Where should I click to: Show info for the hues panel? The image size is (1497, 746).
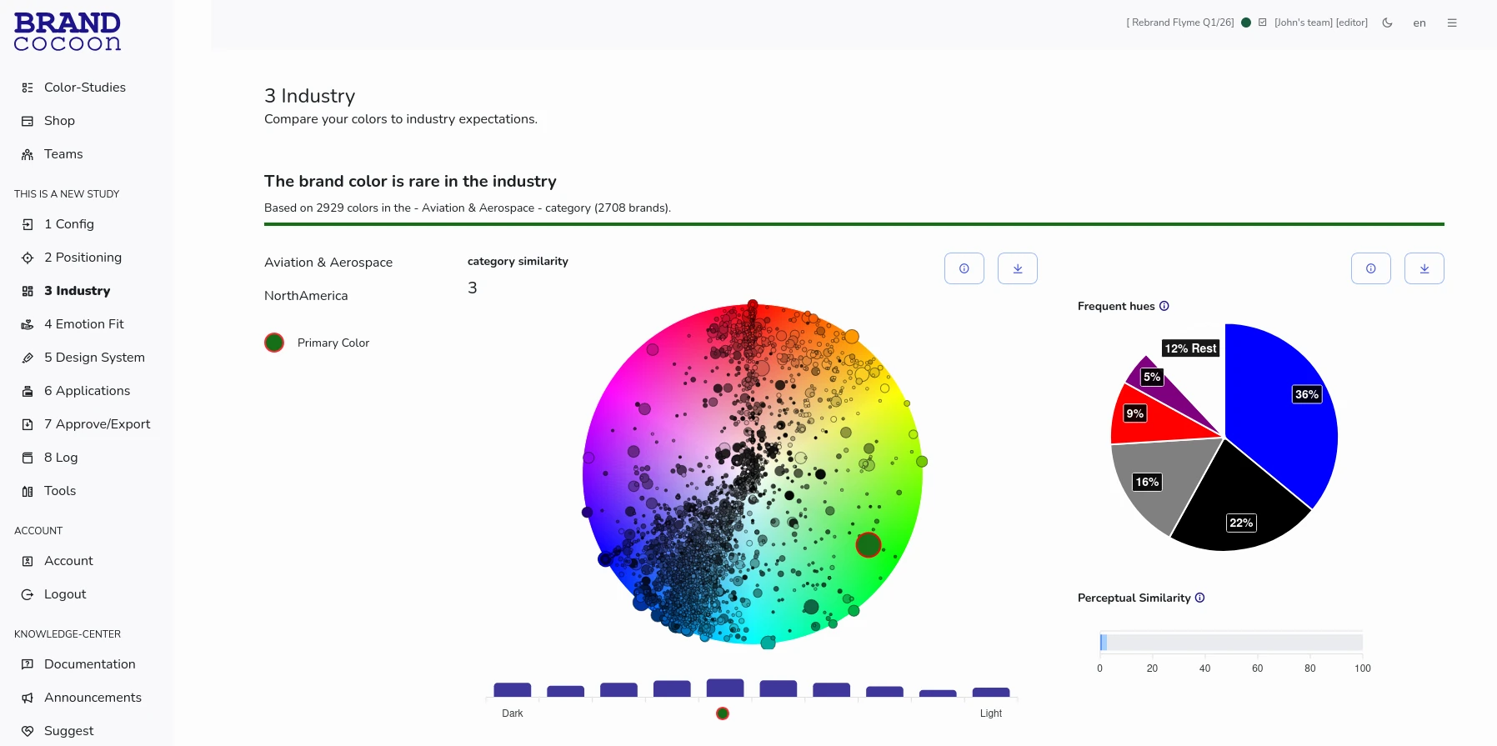(1371, 268)
